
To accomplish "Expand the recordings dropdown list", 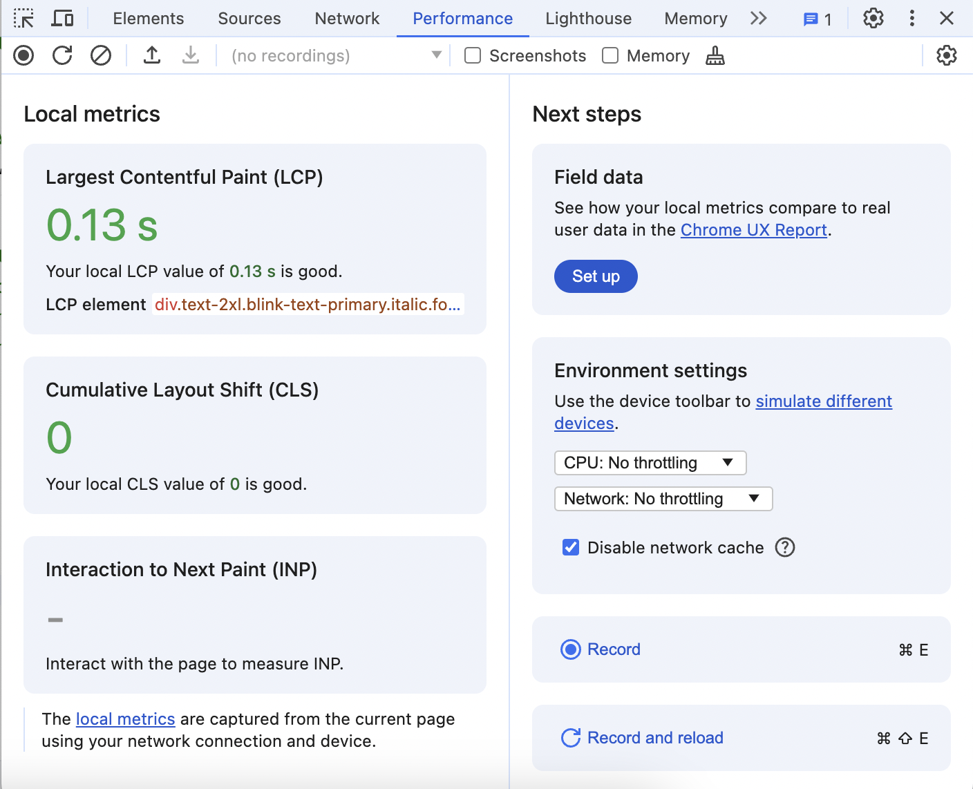I will (x=436, y=55).
